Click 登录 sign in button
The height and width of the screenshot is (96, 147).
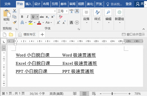129,4
